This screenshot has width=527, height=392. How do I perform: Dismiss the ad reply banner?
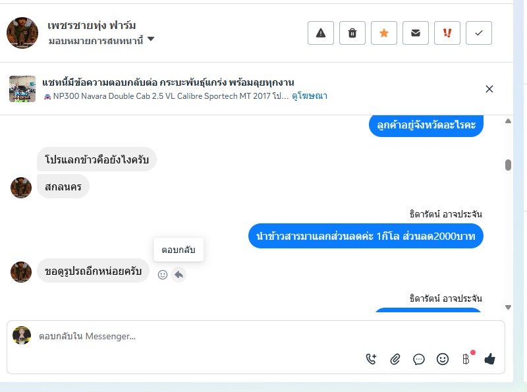pyautogui.click(x=489, y=89)
